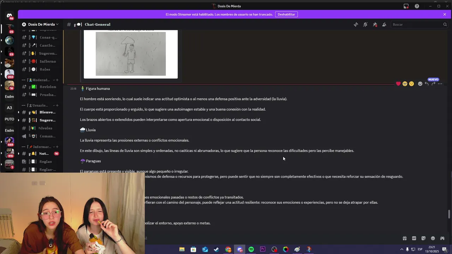
Task: Open Premiere Pro from the taskbar
Action: point(263,249)
